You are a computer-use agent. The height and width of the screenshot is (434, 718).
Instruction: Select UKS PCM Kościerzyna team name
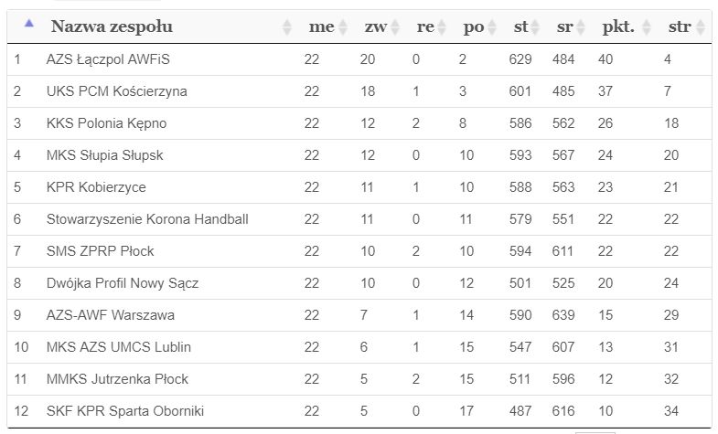[x=117, y=91]
